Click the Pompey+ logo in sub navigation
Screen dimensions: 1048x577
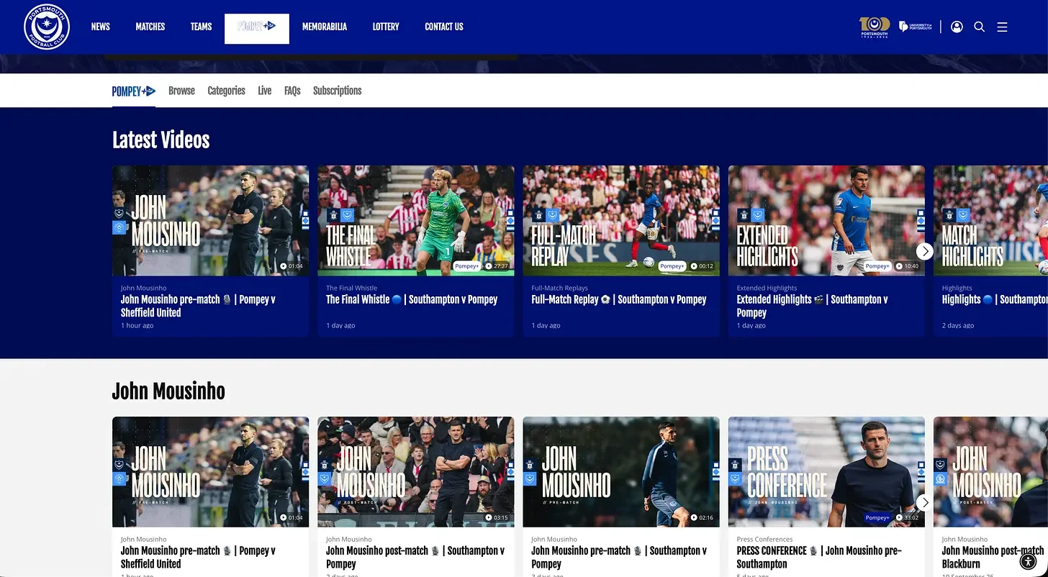point(134,91)
